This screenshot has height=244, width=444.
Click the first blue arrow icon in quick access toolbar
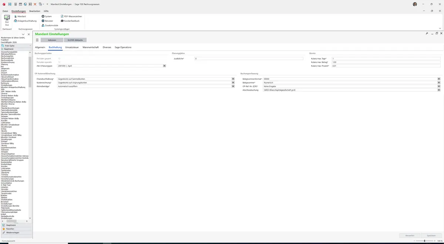click(x=10, y=4)
